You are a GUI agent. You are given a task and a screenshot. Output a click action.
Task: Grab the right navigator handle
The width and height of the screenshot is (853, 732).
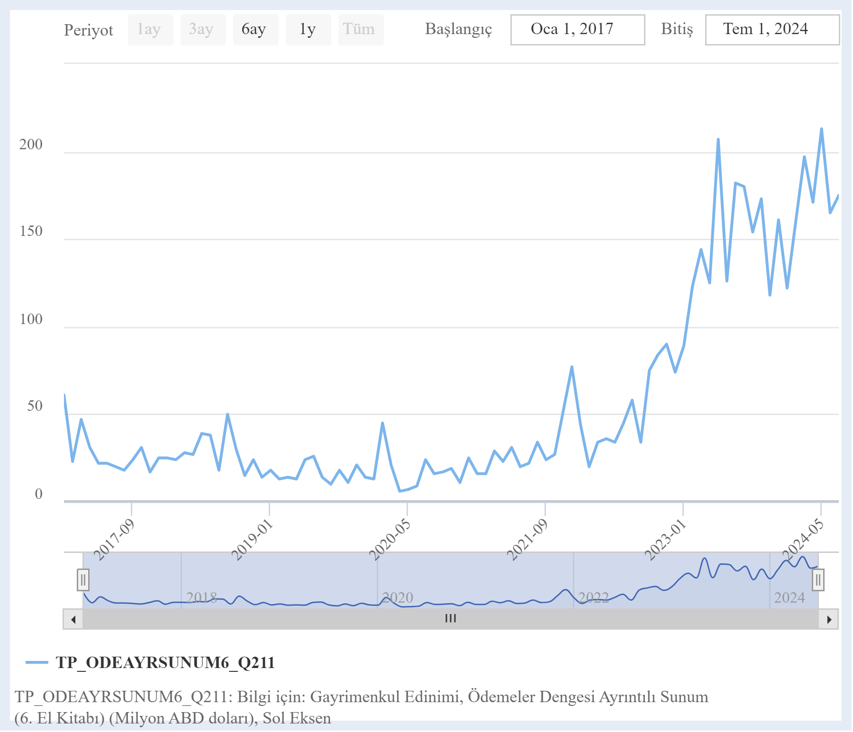click(x=818, y=580)
